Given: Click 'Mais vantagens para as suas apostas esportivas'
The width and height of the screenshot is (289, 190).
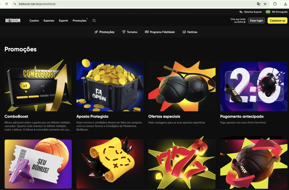Looking at the screenshot, I should coord(177,122).
